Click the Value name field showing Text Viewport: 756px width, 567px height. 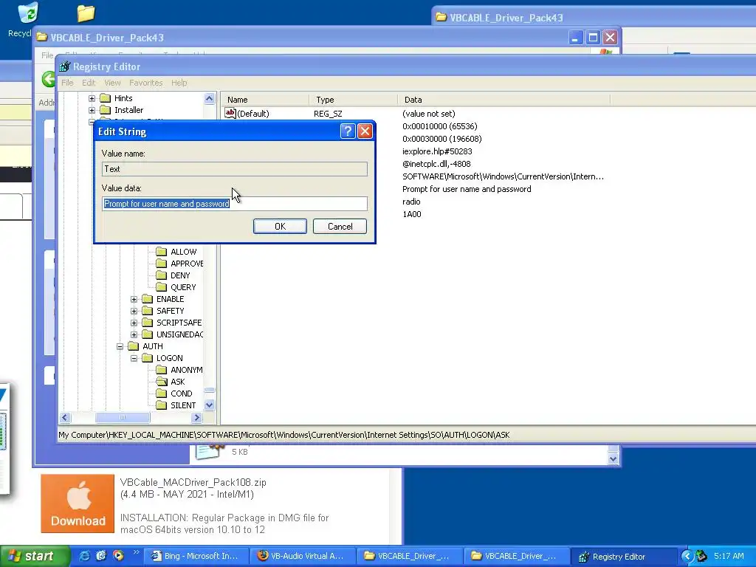(x=235, y=169)
